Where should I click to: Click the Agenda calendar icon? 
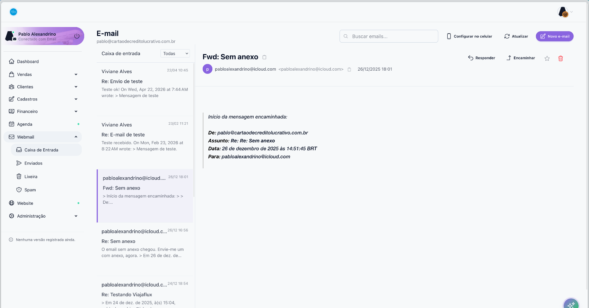pos(11,124)
